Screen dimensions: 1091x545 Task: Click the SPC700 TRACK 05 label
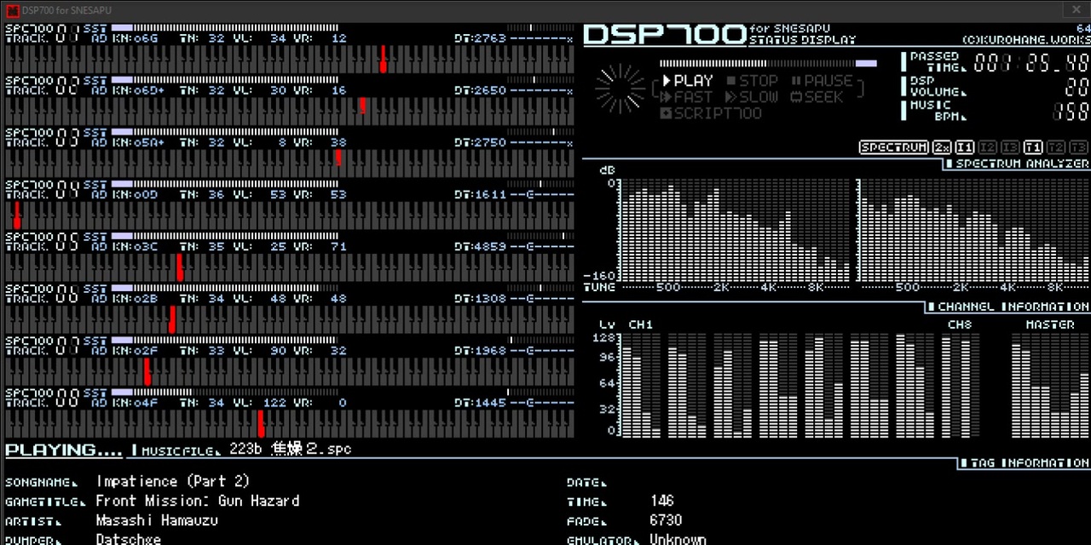coord(42,241)
